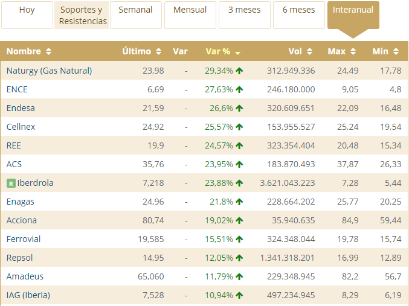Select ENCE variation value 27,63%
The image size is (409, 306).
click(219, 89)
